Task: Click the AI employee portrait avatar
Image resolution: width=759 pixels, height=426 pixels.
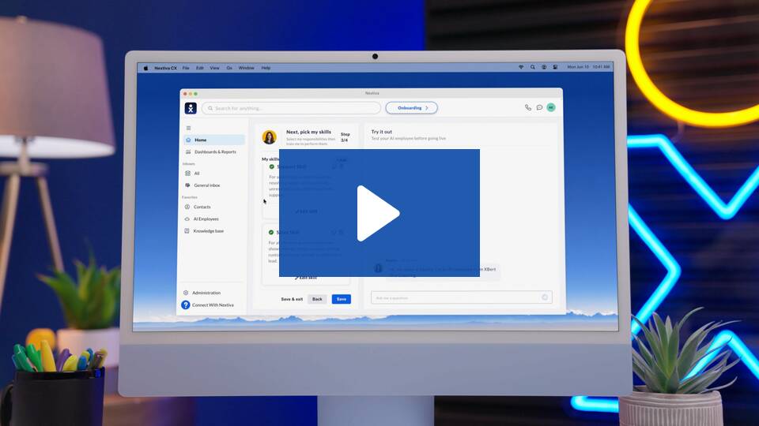Action: [269, 137]
